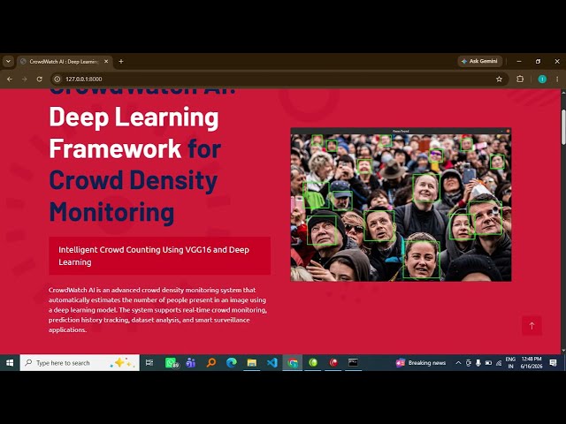This screenshot has width=566, height=424.
Task: Click the 'Framework' heading word
Action: click(x=115, y=148)
